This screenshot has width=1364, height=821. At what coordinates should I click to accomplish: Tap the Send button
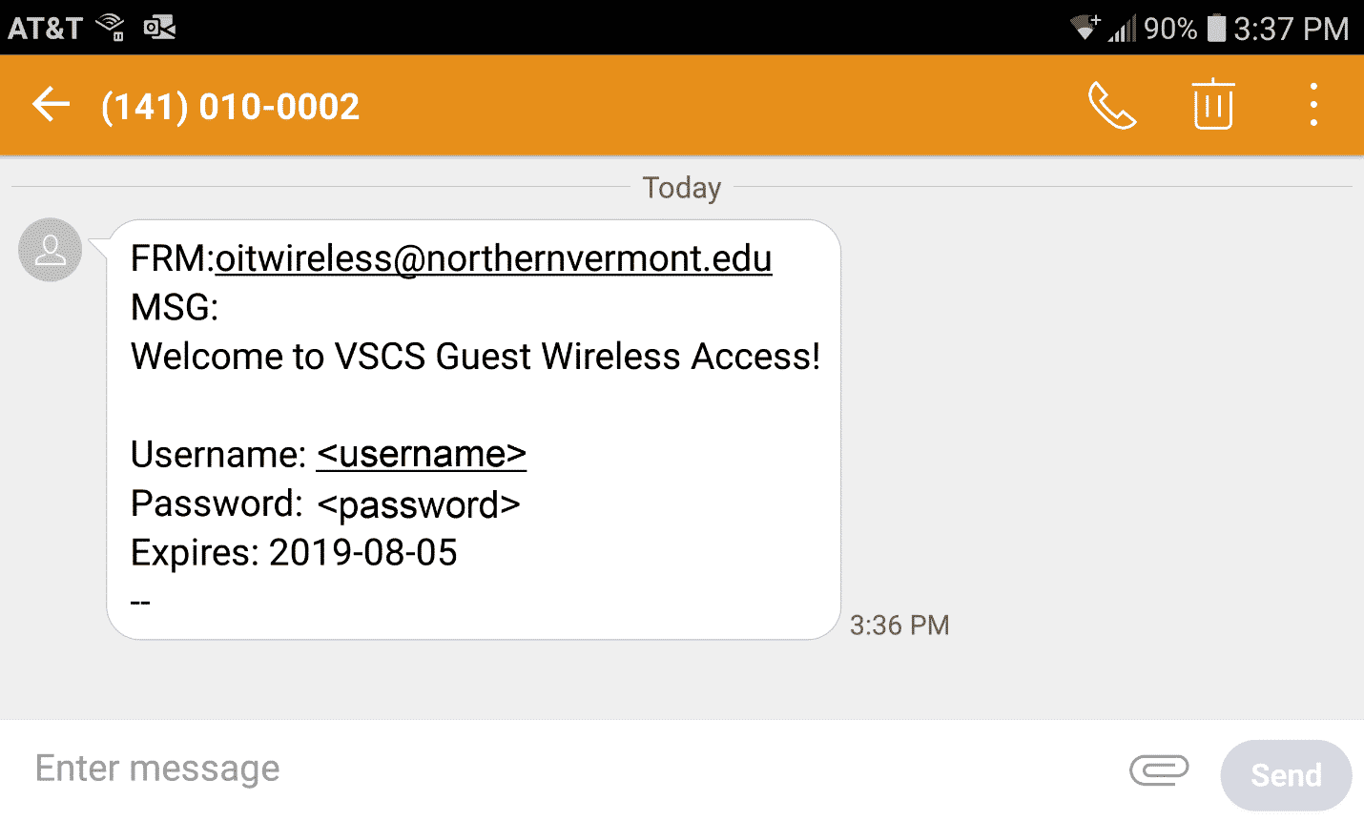(x=1286, y=775)
